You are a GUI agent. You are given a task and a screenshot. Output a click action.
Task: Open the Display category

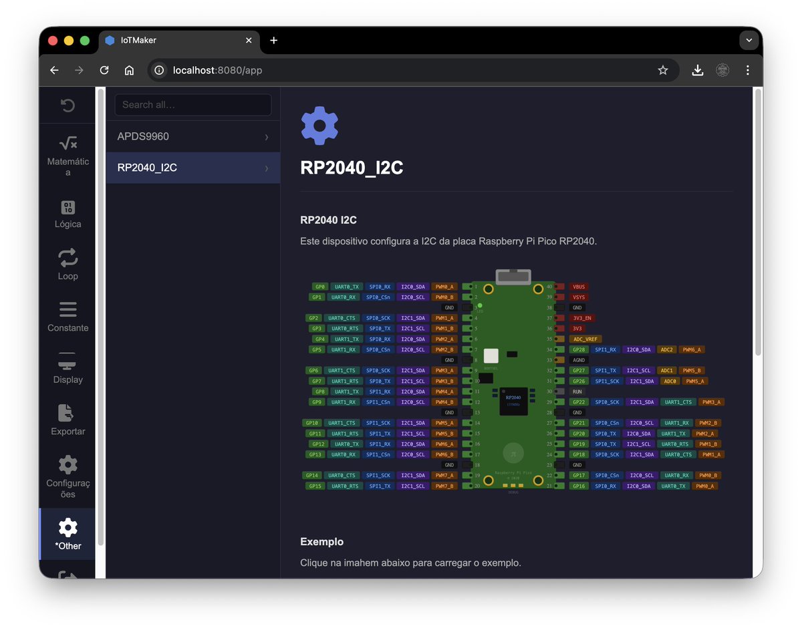click(68, 369)
